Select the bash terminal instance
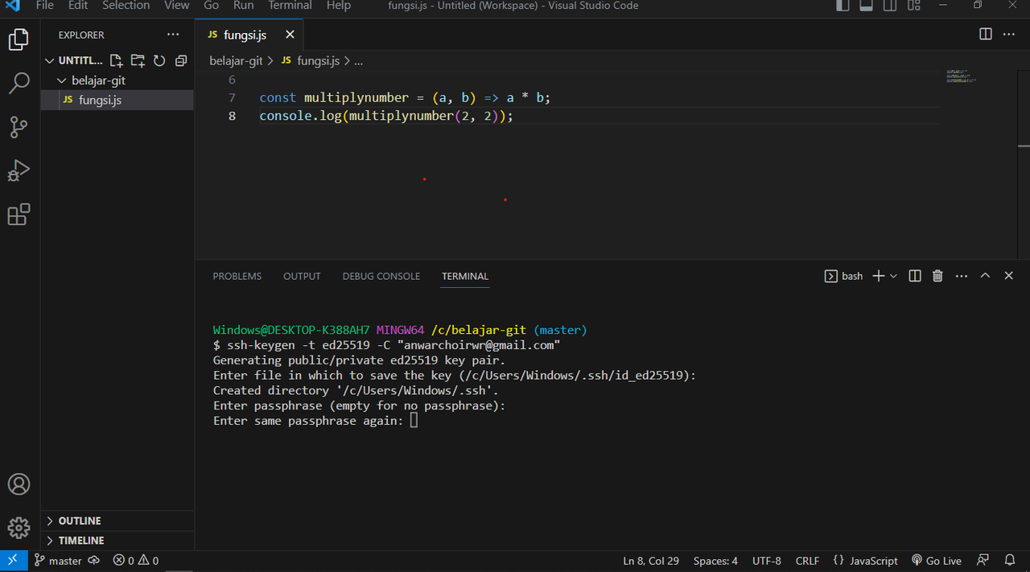This screenshot has height=572, width=1030. (x=844, y=276)
